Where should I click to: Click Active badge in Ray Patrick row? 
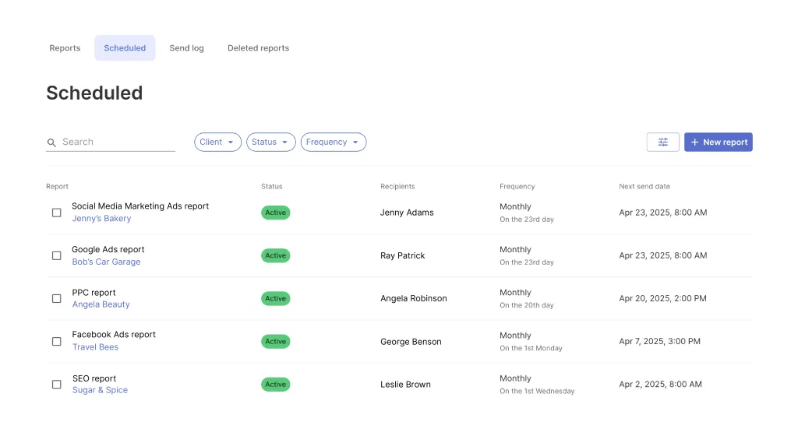coord(275,255)
